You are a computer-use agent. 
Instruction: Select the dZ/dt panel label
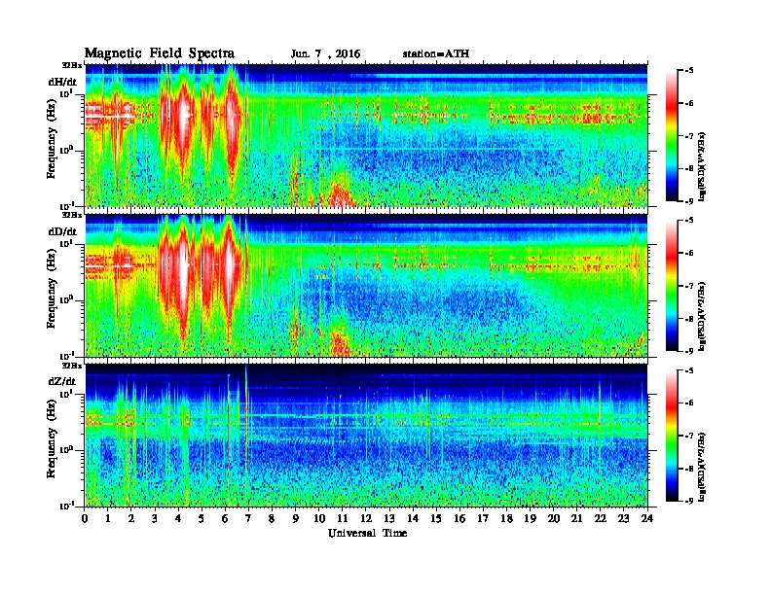[62, 381]
